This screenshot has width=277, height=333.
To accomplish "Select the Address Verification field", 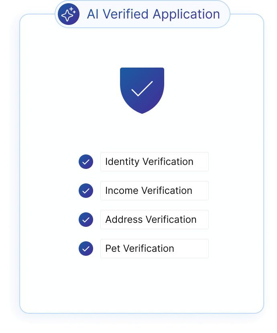I will coord(154,220).
